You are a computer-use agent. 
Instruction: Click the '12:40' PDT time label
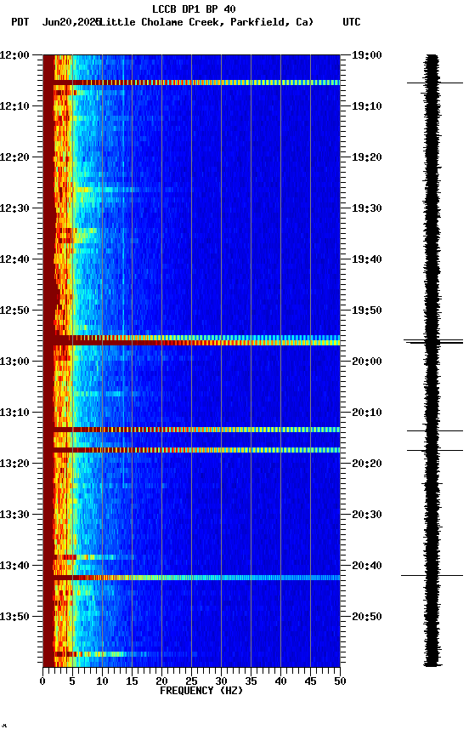click(x=14, y=259)
